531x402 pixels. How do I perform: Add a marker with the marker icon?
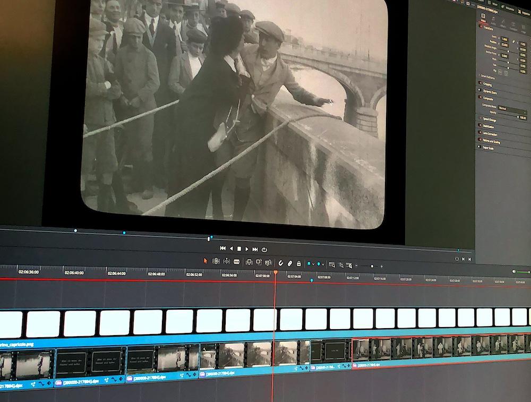tap(318, 264)
